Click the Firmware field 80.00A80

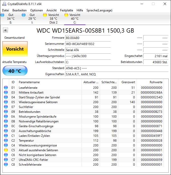click(x=88, y=38)
